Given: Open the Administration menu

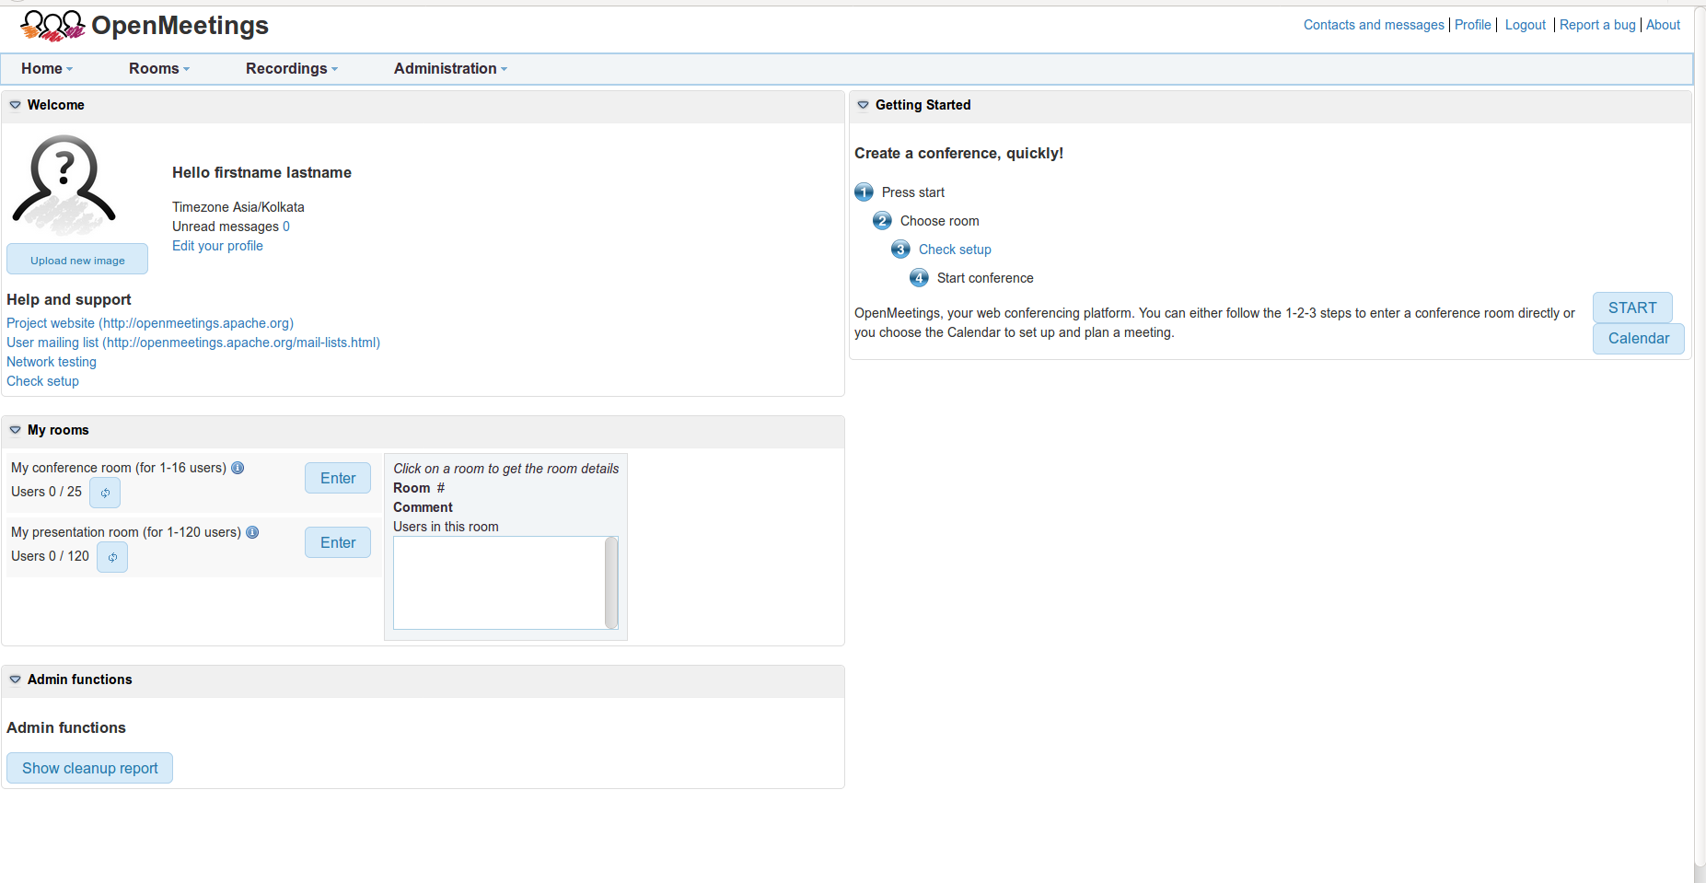Looking at the screenshot, I should click(x=450, y=69).
